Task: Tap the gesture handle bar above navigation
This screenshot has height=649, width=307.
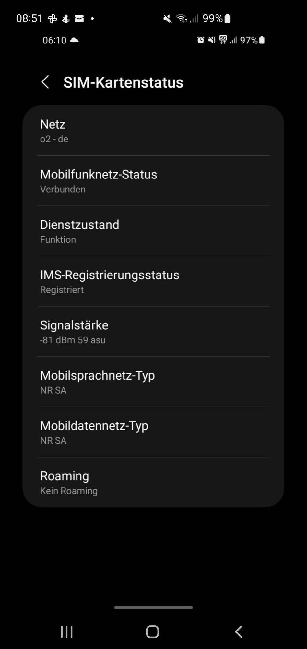Action: click(x=153, y=607)
